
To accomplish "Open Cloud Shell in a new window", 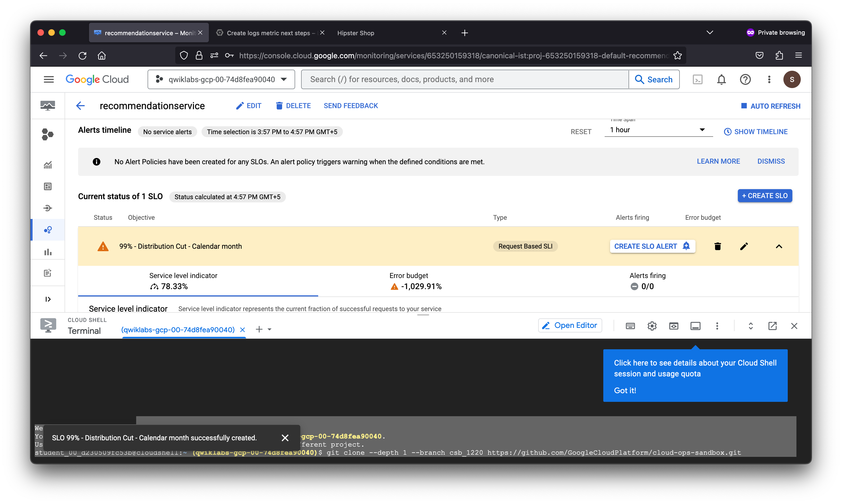I will [772, 326].
